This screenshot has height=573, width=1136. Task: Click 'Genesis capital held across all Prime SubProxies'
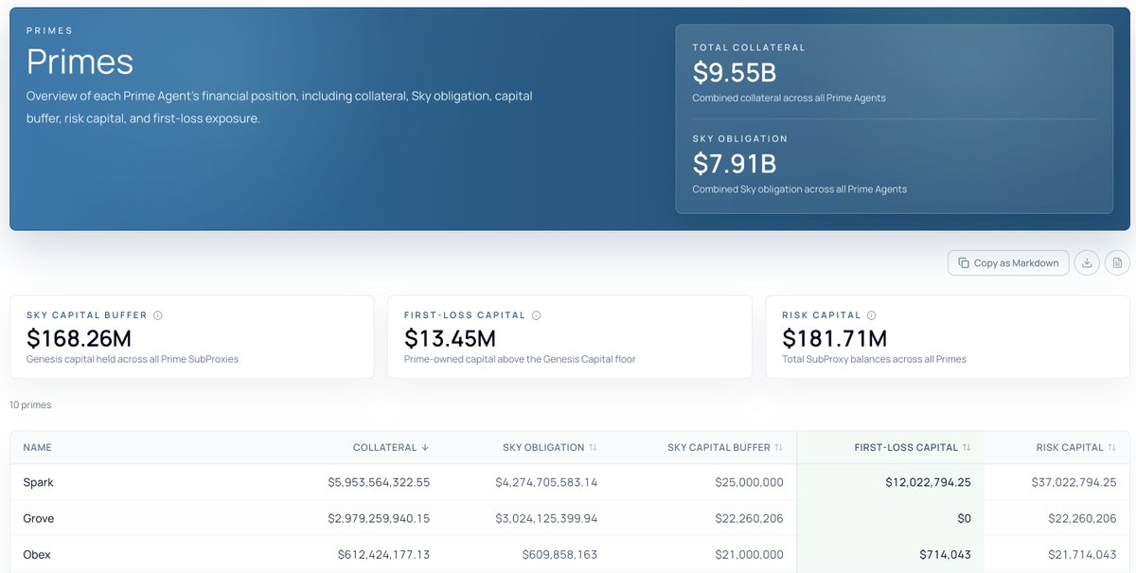pyautogui.click(x=132, y=359)
